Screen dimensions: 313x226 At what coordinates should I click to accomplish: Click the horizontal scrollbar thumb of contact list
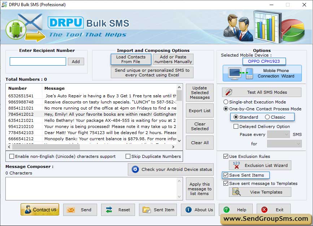(x=46, y=147)
